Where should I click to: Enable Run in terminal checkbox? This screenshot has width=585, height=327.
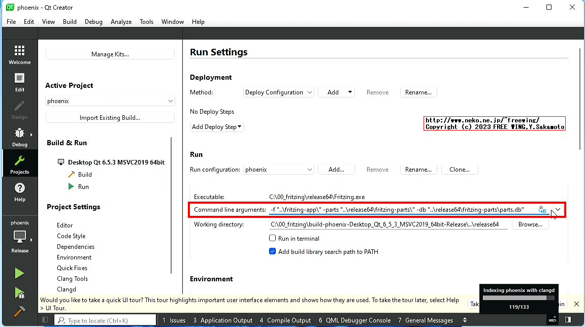pos(273,238)
